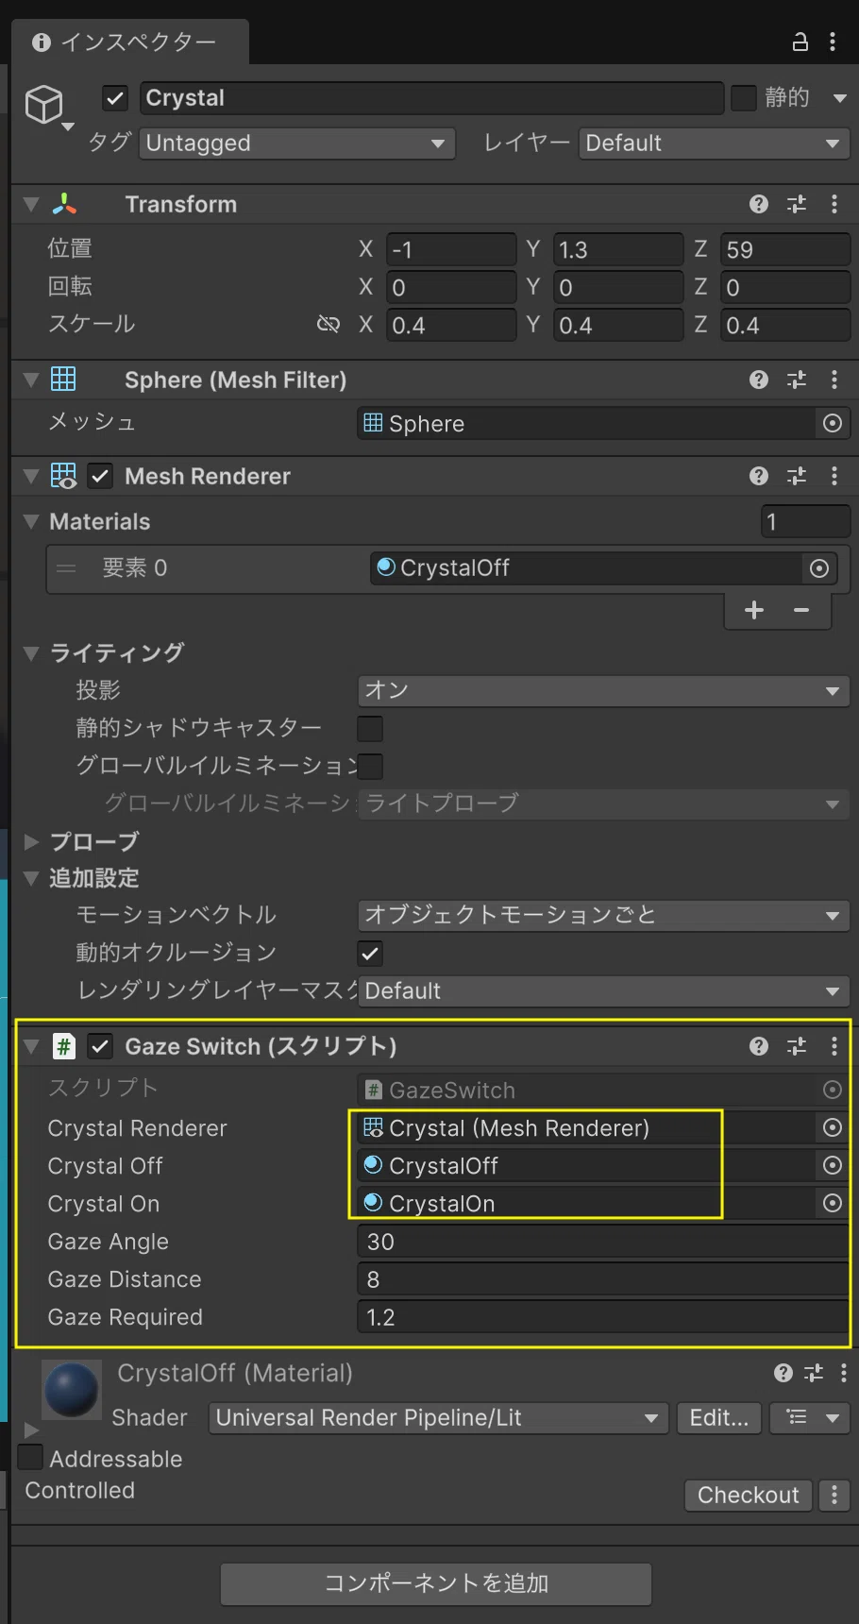Toggle the Crystal GameObject active checkbox
Screen dimensions: 859x1624
click(115, 98)
